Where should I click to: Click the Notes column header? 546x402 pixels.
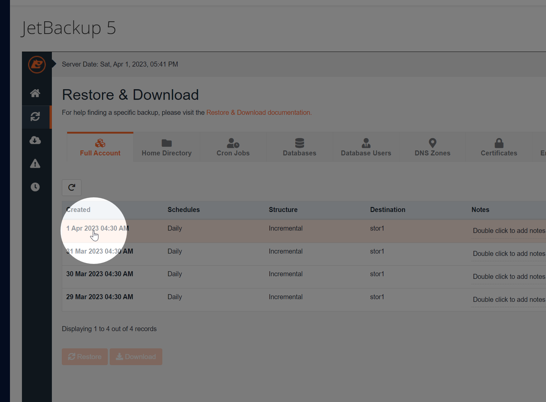click(480, 210)
